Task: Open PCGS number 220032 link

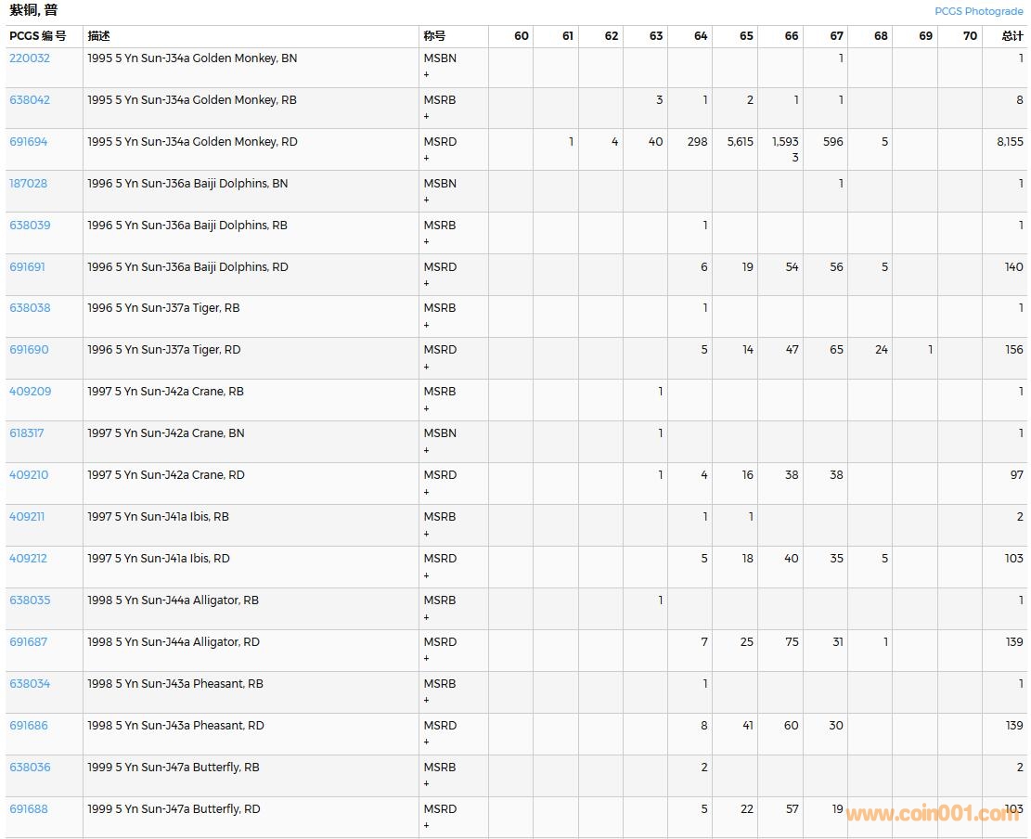Action: tap(30, 58)
